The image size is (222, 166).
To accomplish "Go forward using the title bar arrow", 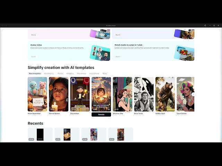I will tap(6, 26).
